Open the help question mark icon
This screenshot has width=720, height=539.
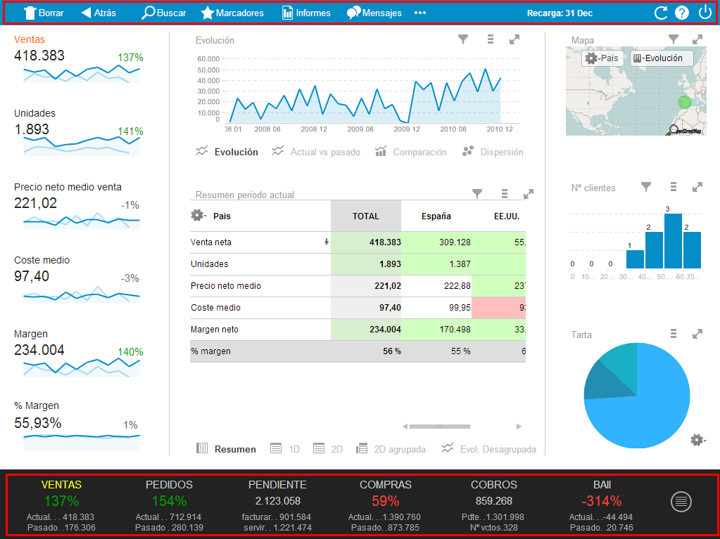[x=681, y=13]
